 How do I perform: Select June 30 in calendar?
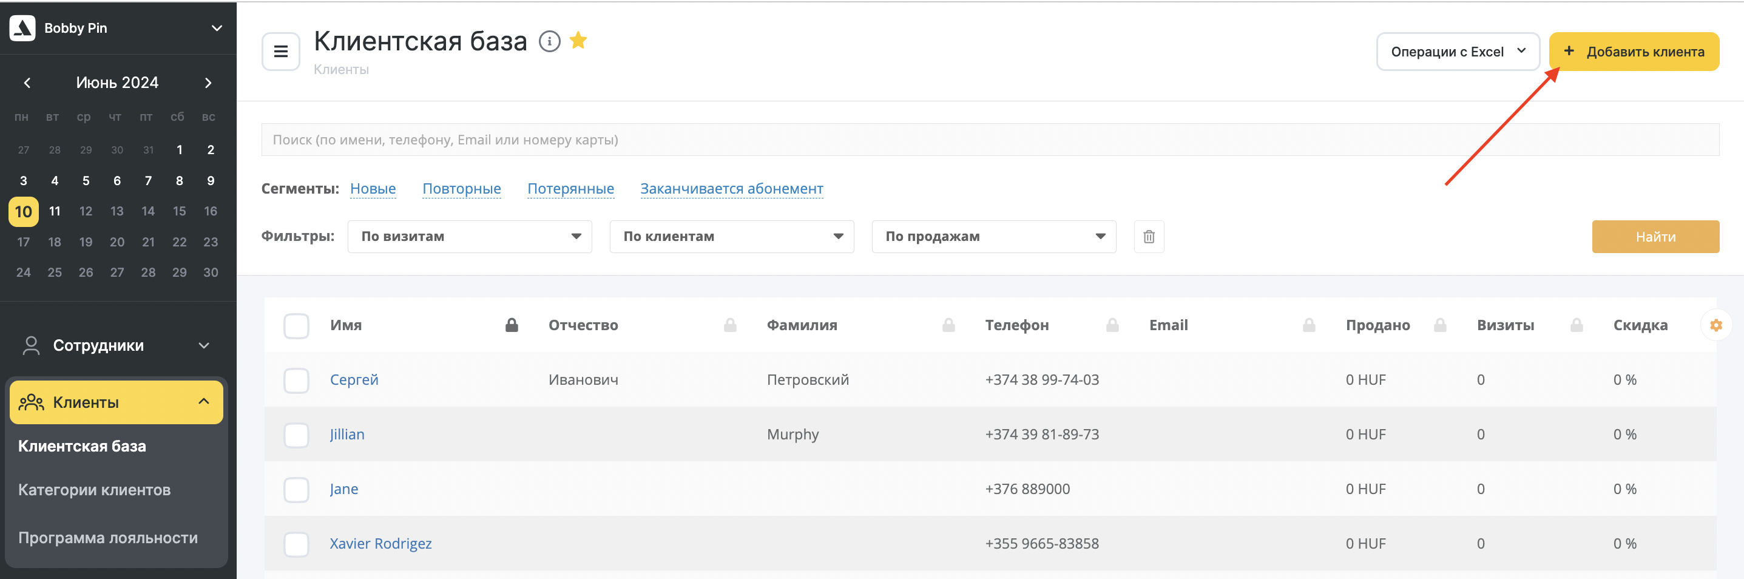211,273
